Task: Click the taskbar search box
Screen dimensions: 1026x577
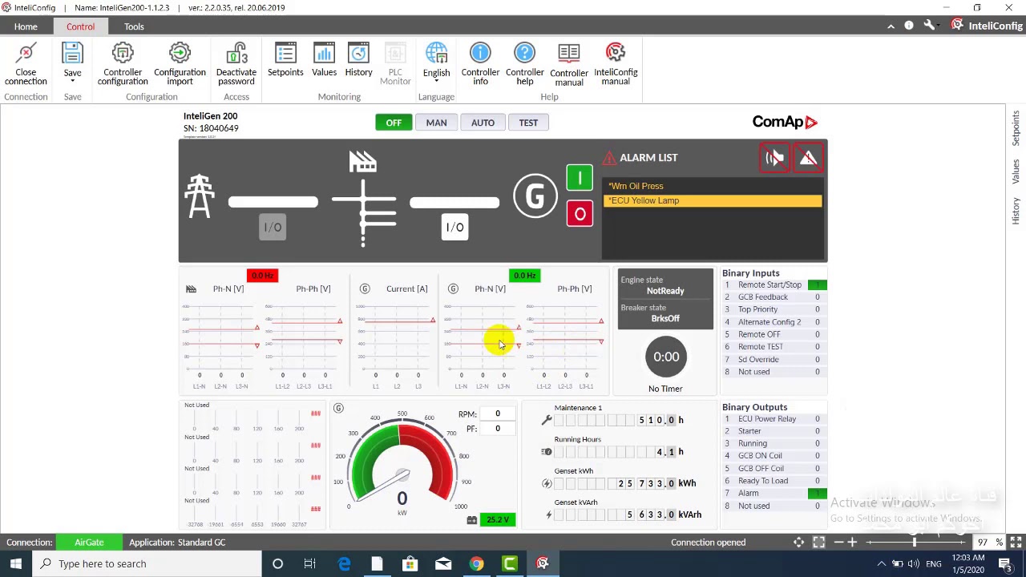Action: [148, 563]
